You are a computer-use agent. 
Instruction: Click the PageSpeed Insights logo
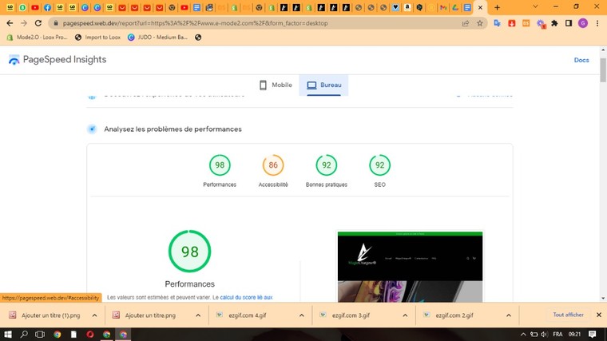[x=58, y=60]
